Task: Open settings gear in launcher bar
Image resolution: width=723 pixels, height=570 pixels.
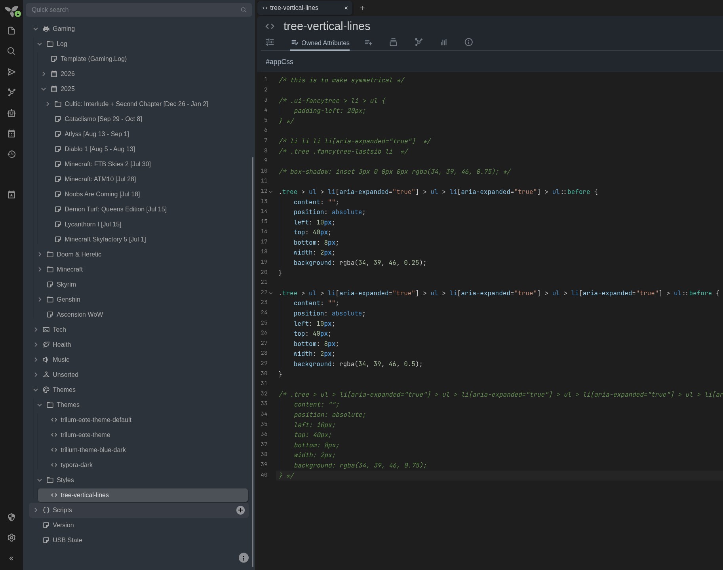Action: tap(11, 538)
